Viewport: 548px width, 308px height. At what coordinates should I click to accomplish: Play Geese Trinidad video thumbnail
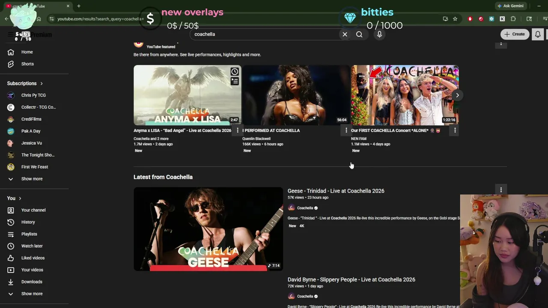tap(208, 229)
